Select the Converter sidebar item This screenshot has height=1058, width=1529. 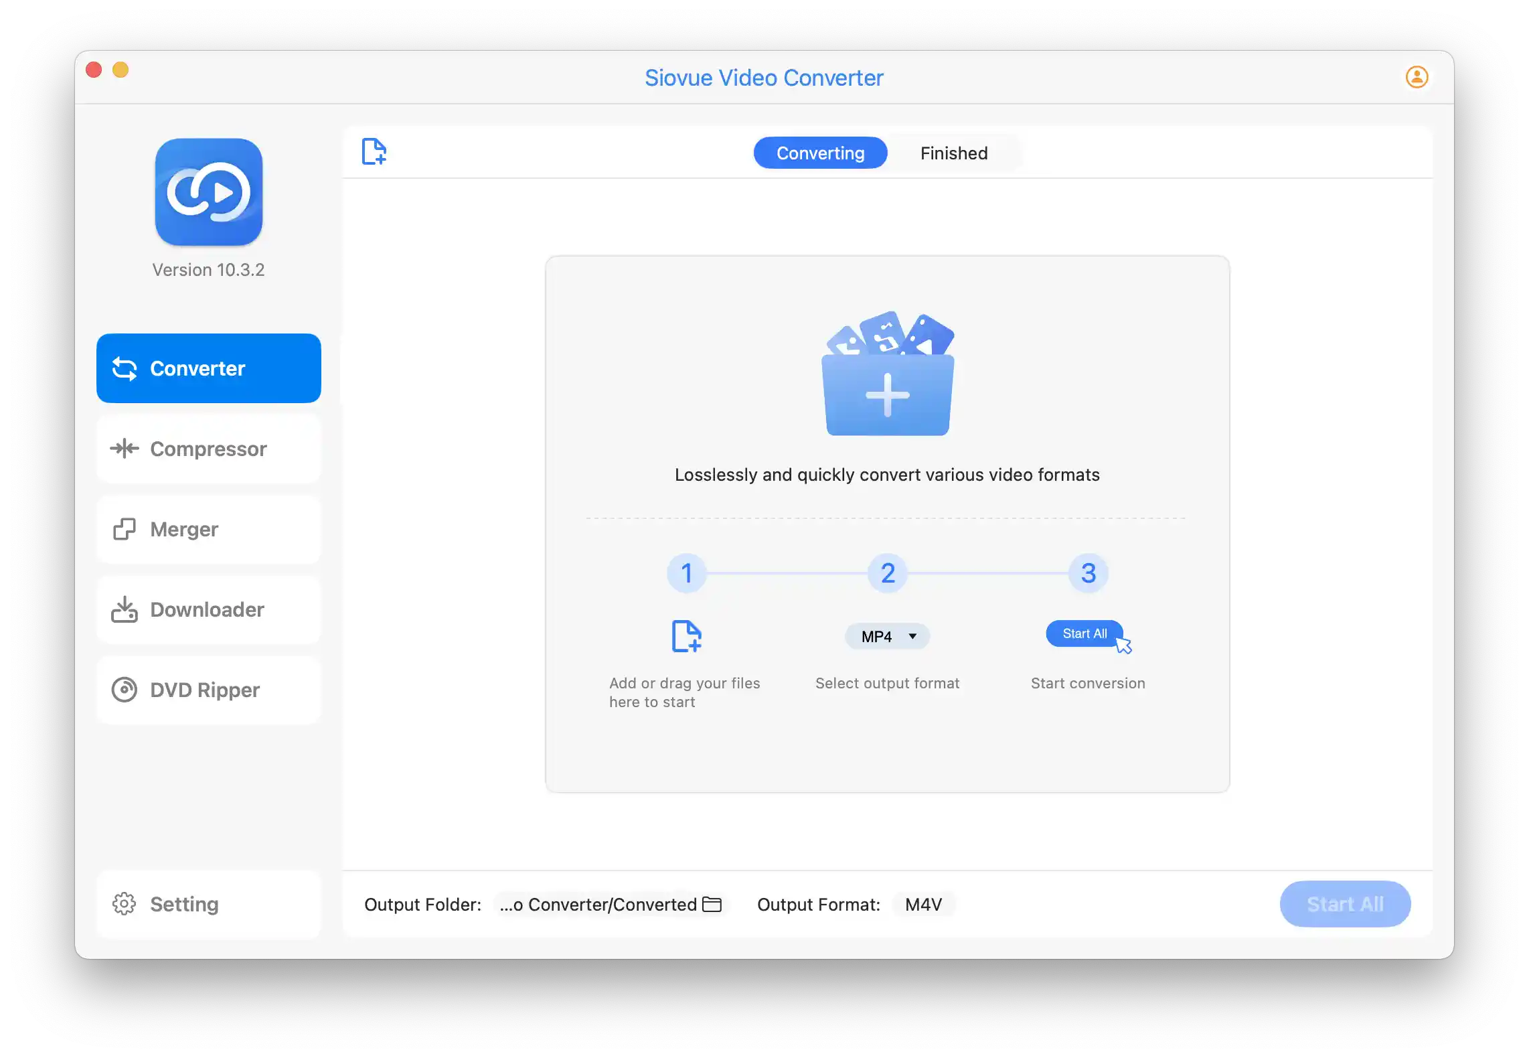[209, 368]
